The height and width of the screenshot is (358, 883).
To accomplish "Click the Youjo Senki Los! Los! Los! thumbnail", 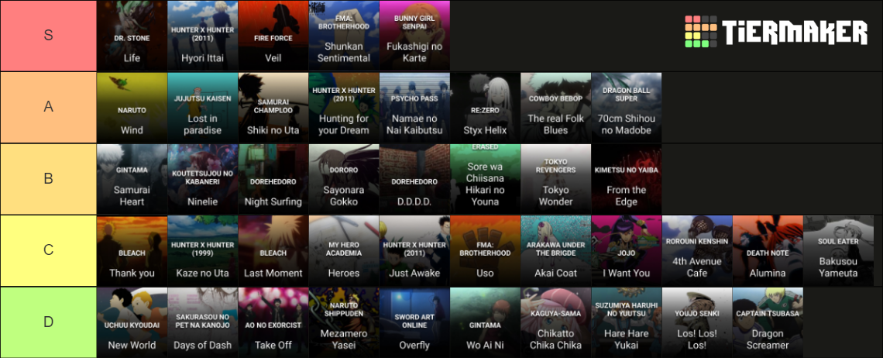I will coord(697,322).
